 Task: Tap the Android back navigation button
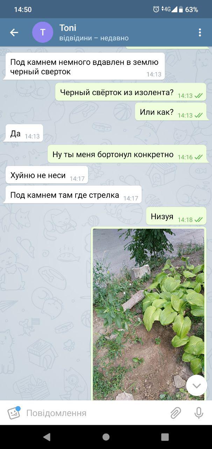[x=47, y=437]
